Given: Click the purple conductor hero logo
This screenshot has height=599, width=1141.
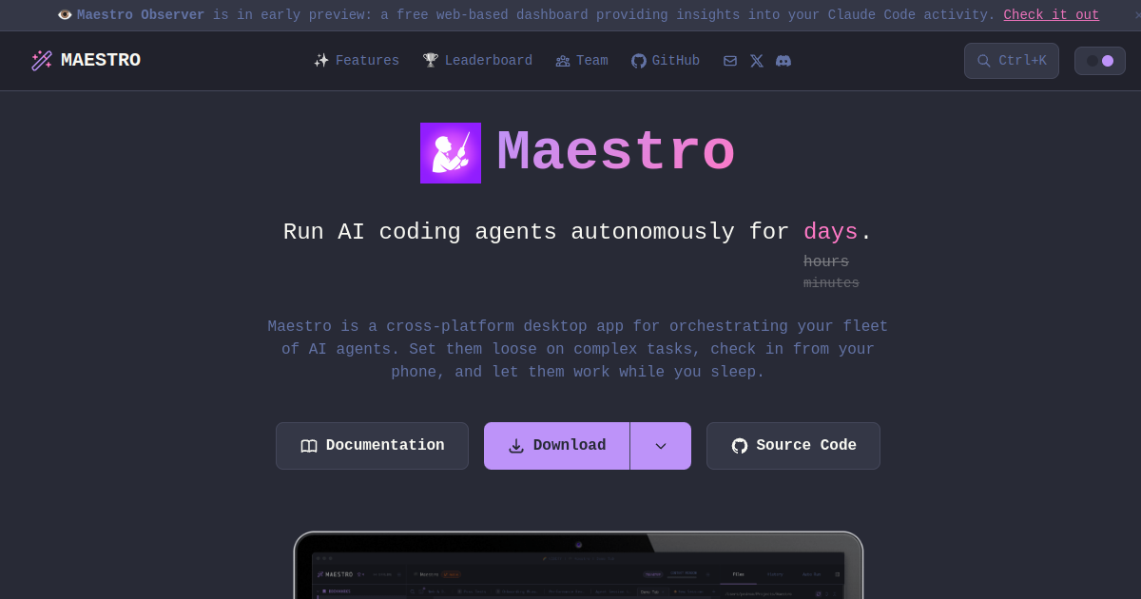Looking at the screenshot, I should [x=451, y=153].
